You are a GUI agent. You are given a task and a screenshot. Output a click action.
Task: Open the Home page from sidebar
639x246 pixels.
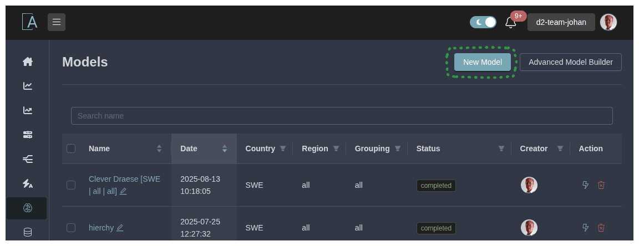click(x=28, y=61)
